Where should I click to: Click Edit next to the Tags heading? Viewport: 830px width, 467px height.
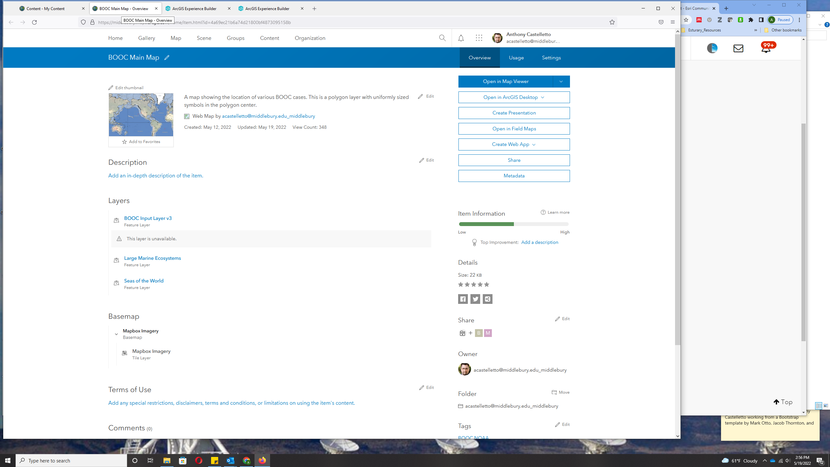[562, 425]
